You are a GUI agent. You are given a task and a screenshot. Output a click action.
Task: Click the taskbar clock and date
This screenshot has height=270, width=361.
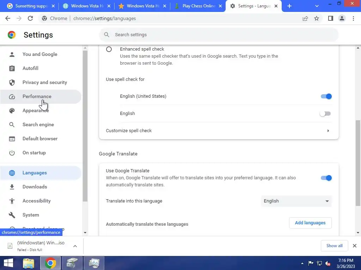point(345,263)
